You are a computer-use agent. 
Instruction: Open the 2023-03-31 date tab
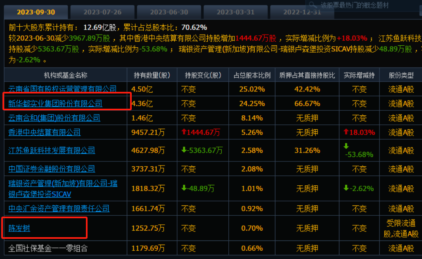coord(235,12)
